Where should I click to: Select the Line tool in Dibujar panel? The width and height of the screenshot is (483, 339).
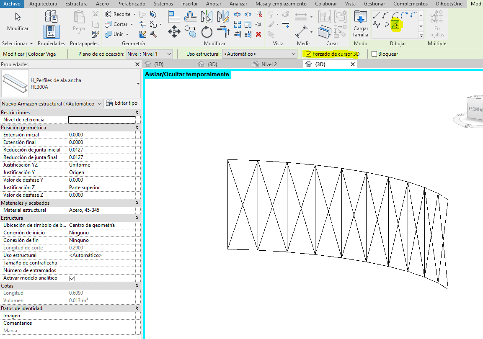coord(377,15)
